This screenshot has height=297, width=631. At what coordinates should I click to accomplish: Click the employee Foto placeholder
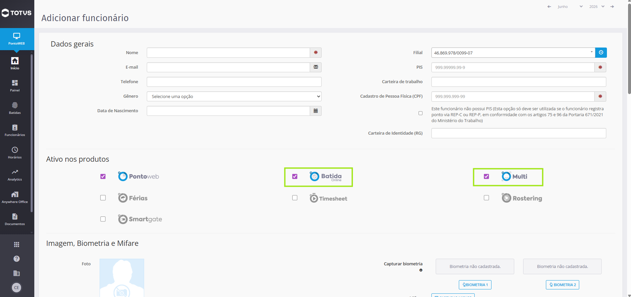(122, 278)
